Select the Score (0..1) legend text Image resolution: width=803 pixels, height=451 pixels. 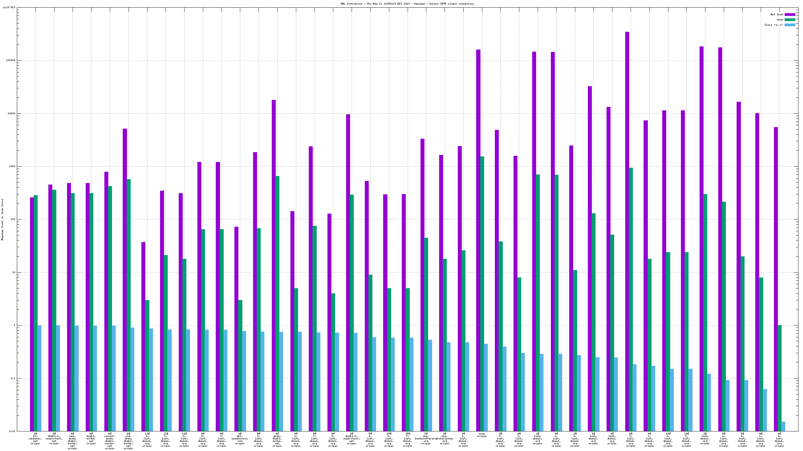773,25
